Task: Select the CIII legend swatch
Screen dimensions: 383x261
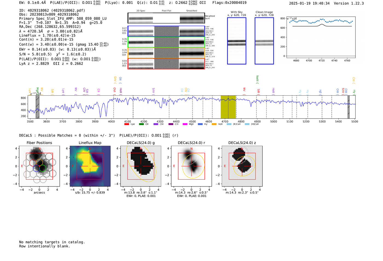Action: coord(171,124)
